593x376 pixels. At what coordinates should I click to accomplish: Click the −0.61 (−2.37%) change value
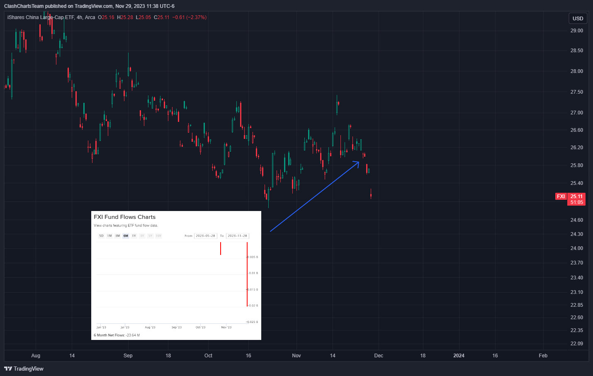click(x=190, y=17)
